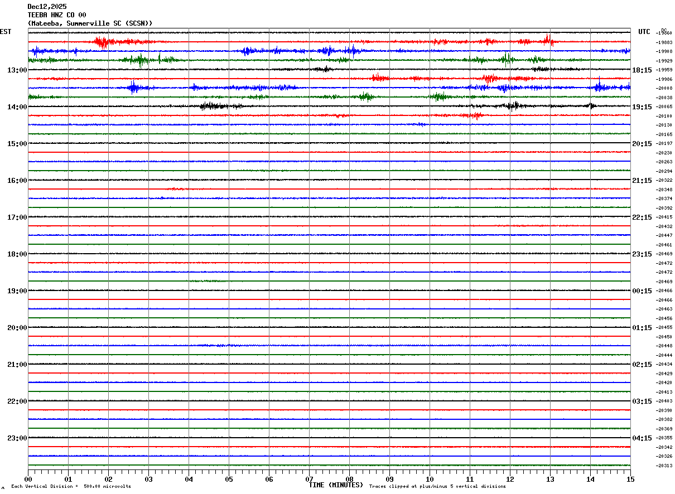Select DC offset value -20197
Viewport: 675px width, 494px height.
coord(664,143)
